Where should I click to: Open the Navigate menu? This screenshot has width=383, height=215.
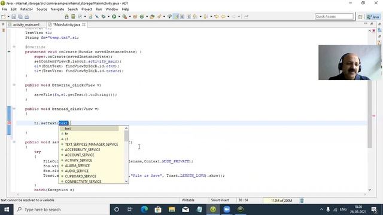57,10
